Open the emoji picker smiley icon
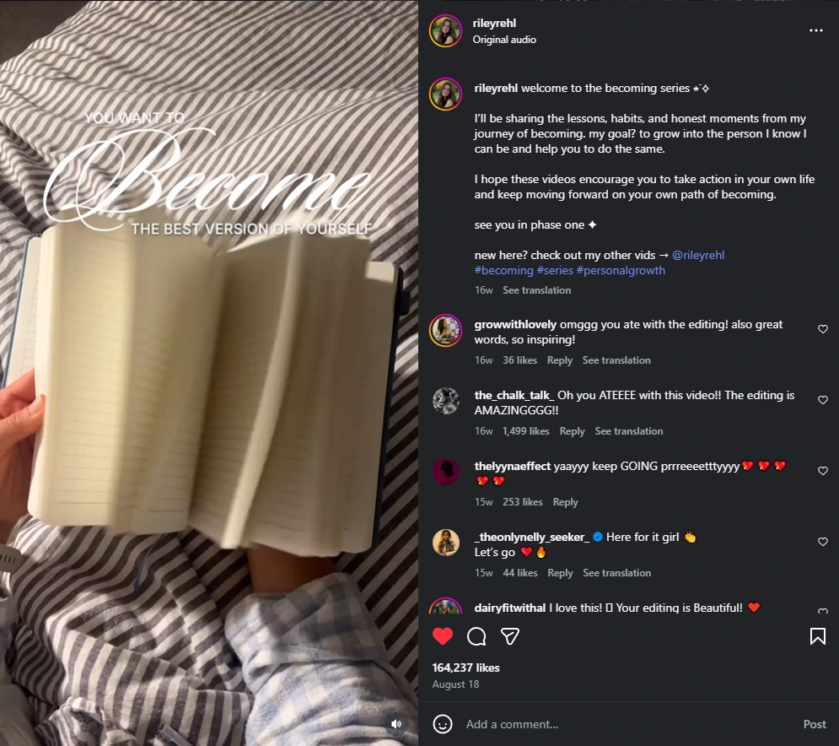 [443, 724]
